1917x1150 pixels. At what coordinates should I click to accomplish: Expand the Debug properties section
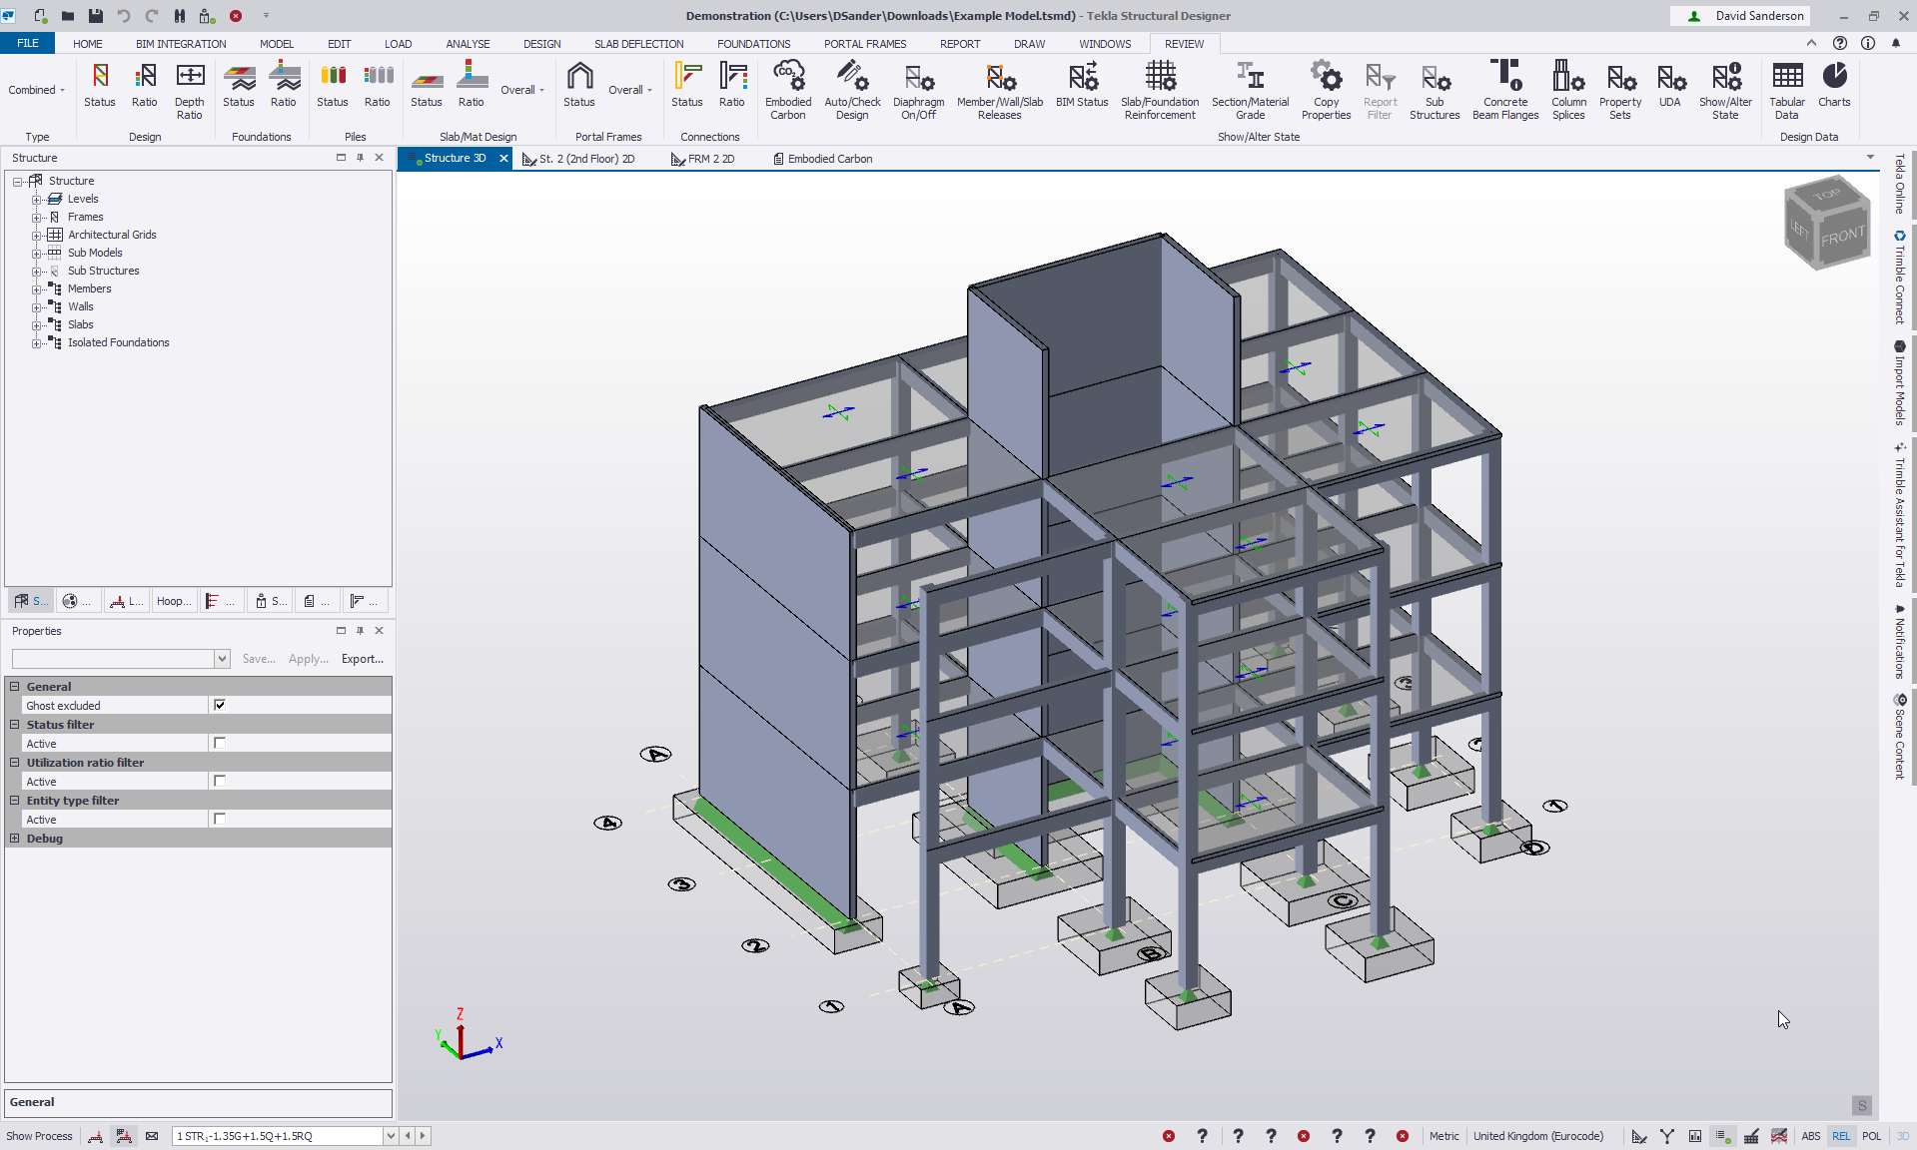[x=15, y=838]
